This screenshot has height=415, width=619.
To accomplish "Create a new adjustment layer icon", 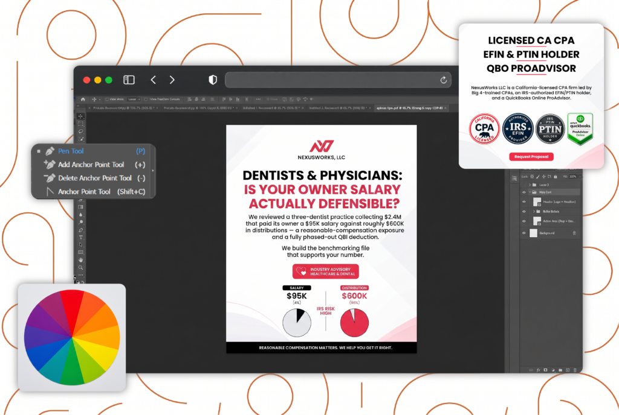I will click(553, 370).
